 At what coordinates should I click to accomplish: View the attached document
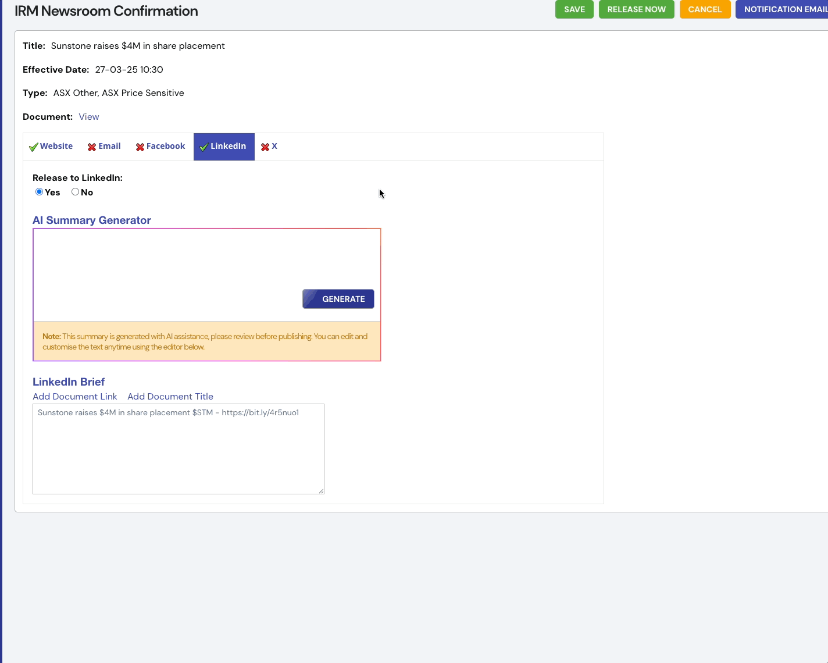coord(88,116)
